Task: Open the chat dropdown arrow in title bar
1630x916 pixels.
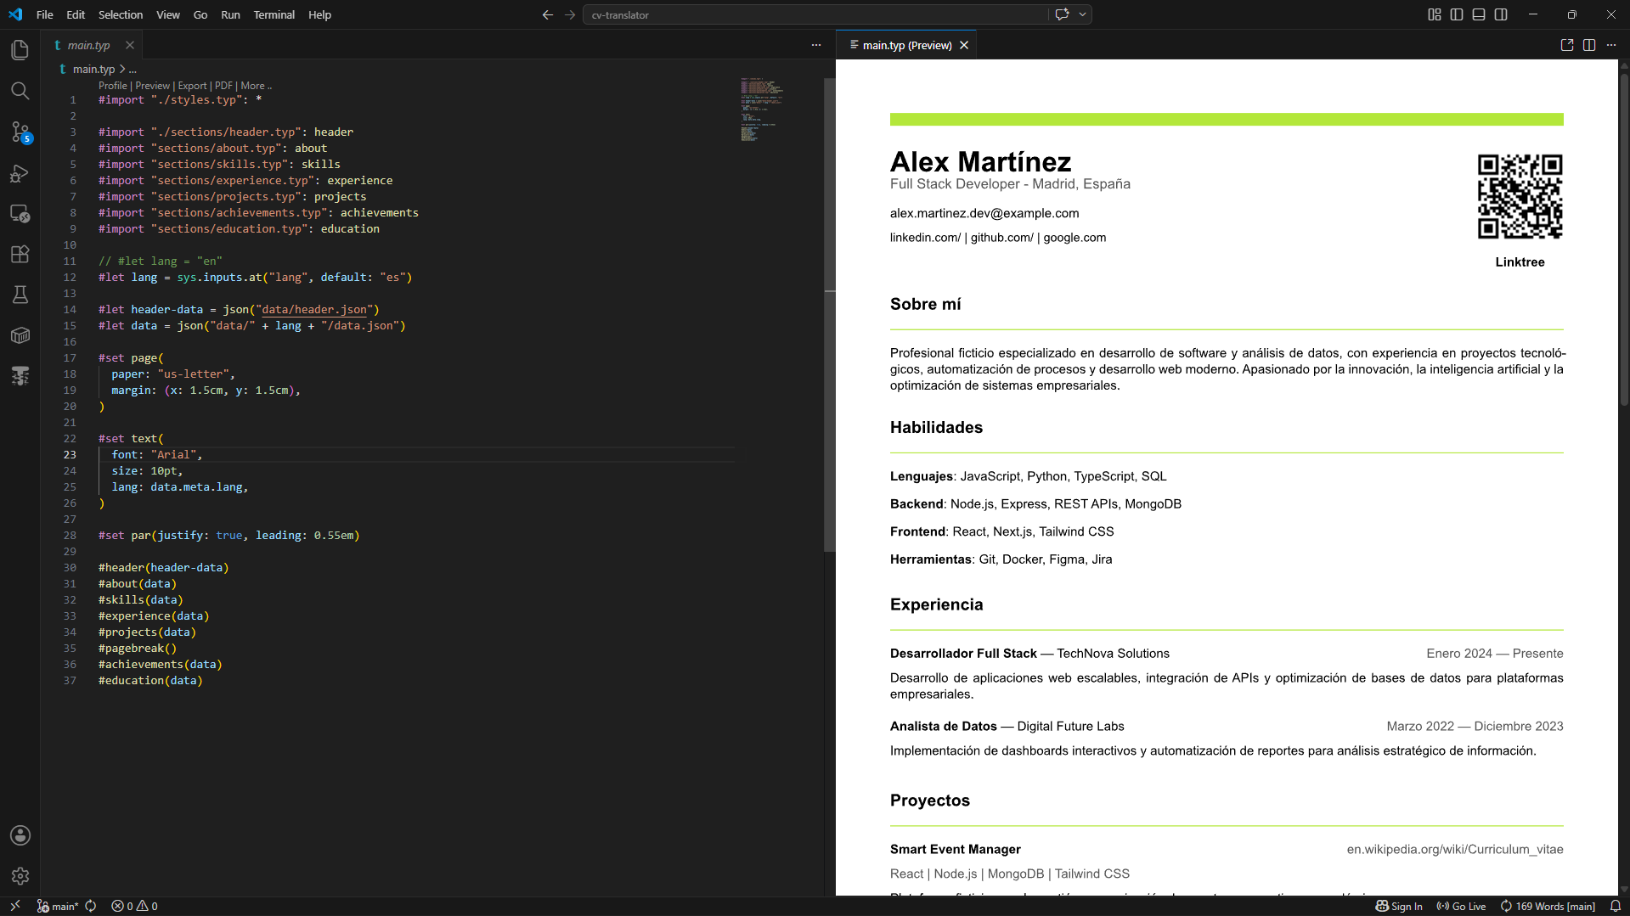Action: [x=1082, y=14]
